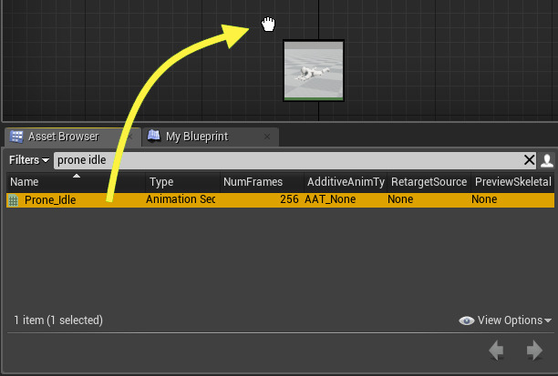This screenshot has height=376, width=558.
Task: Click the Prone_Idle animation sequence icon
Action: (x=14, y=200)
